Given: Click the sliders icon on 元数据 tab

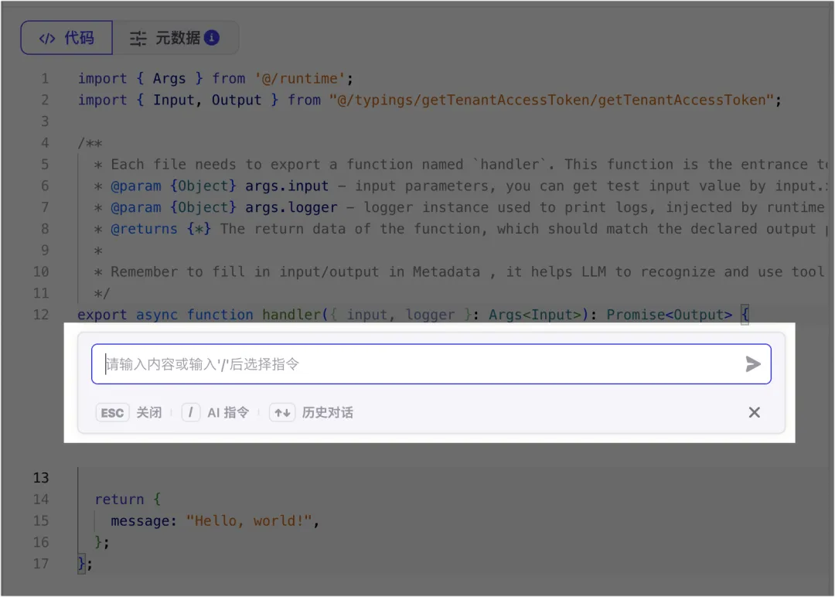Looking at the screenshot, I should pos(138,39).
